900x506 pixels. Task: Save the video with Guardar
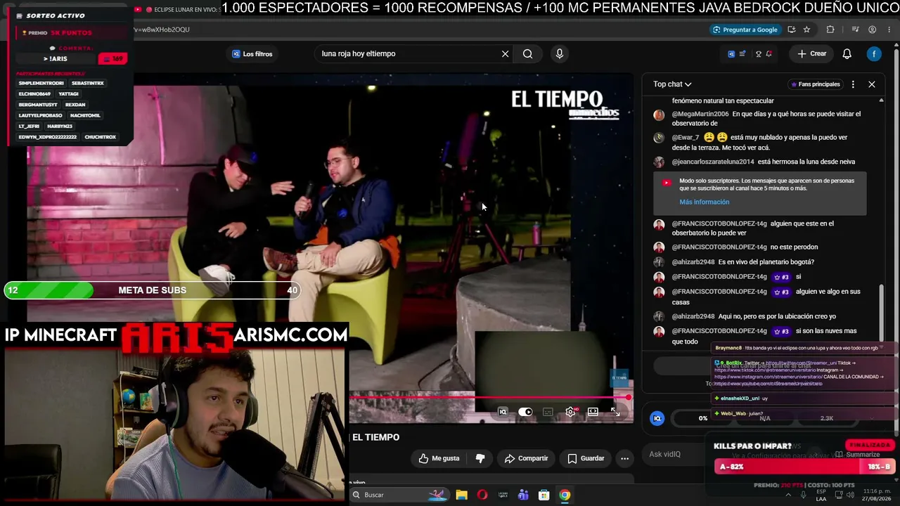(x=586, y=458)
